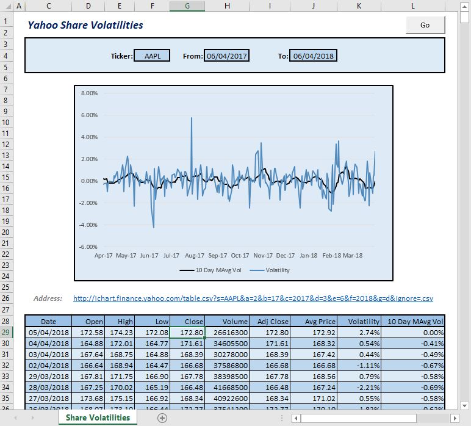Click the 10 Day MAvg Vol legend entry
The height and width of the screenshot is (426, 471).
click(210, 270)
